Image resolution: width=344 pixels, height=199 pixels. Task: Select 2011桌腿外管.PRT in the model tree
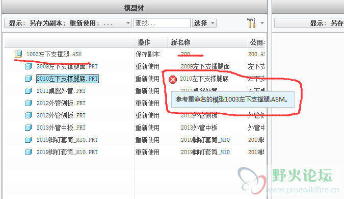(x=61, y=91)
